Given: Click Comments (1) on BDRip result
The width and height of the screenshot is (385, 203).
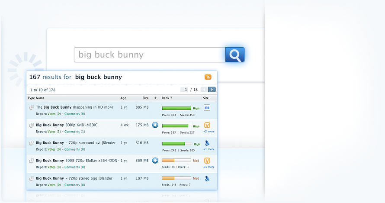Looking at the screenshot, I should pyautogui.click(x=75, y=132).
